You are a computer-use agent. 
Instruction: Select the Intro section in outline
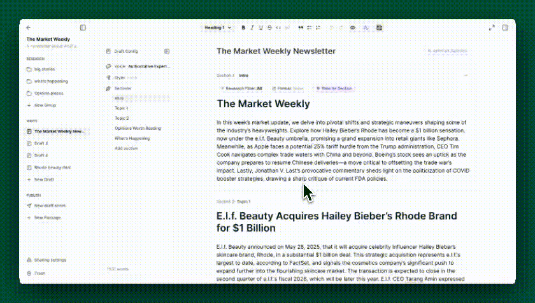coord(142,98)
